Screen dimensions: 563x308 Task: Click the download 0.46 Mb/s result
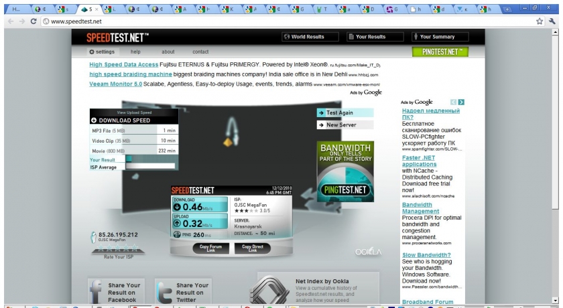click(x=200, y=205)
